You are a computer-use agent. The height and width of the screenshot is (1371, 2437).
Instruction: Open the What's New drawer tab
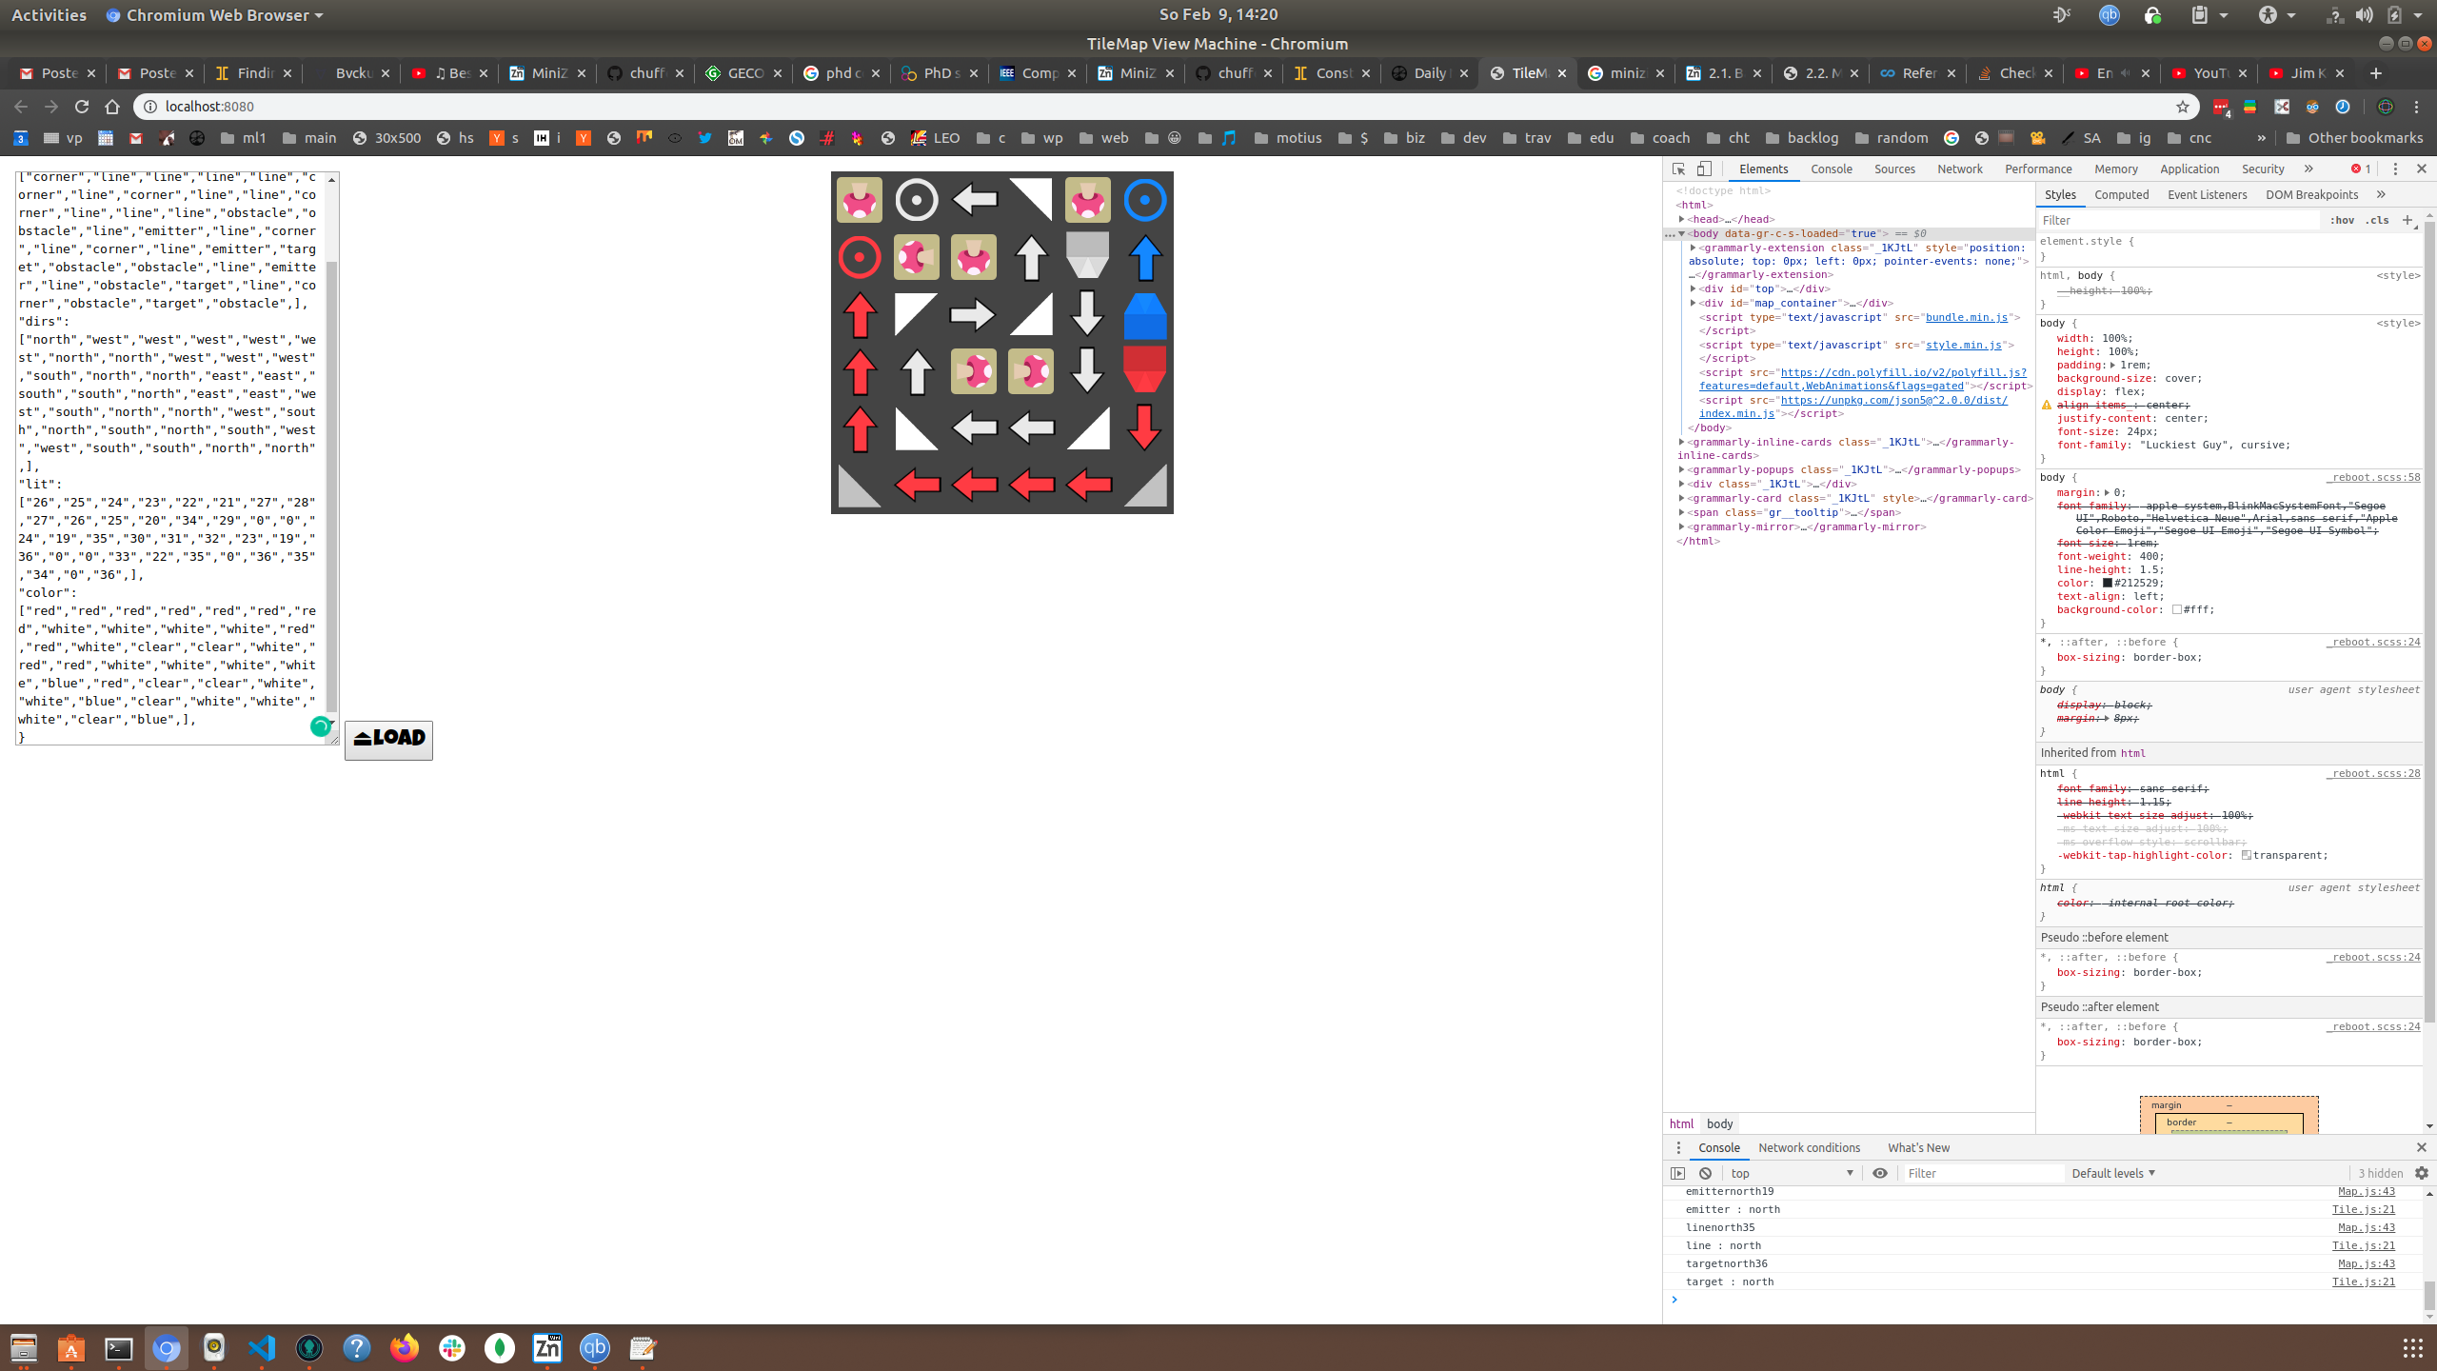(1918, 1147)
